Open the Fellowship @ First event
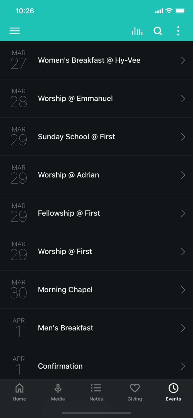This screenshot has width=193, height=418. [96, 213]
